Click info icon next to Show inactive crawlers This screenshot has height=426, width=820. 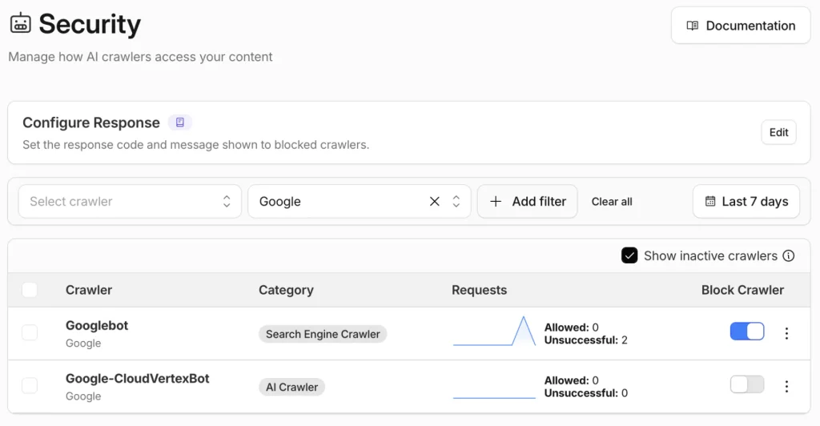click(x=788, y=255)
